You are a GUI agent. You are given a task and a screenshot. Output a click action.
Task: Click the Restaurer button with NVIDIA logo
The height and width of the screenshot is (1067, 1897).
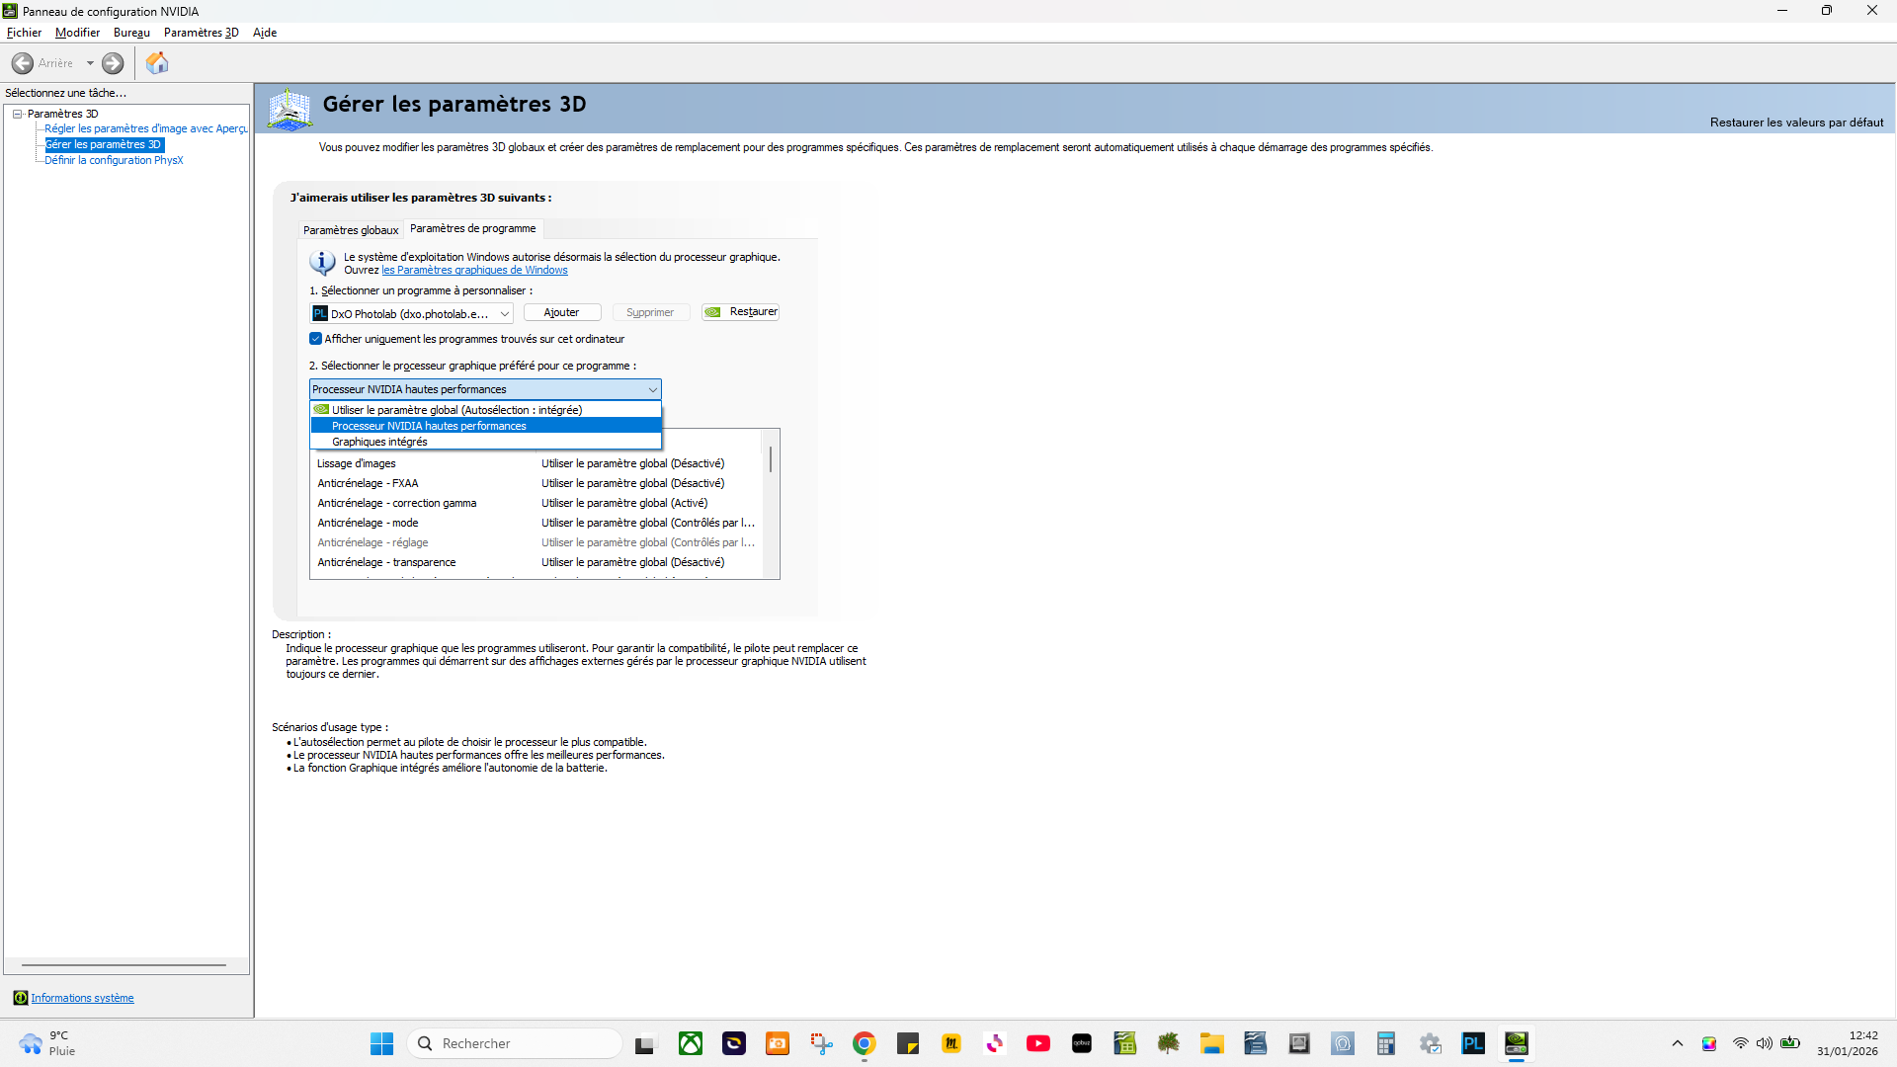(x=741, y=312)
